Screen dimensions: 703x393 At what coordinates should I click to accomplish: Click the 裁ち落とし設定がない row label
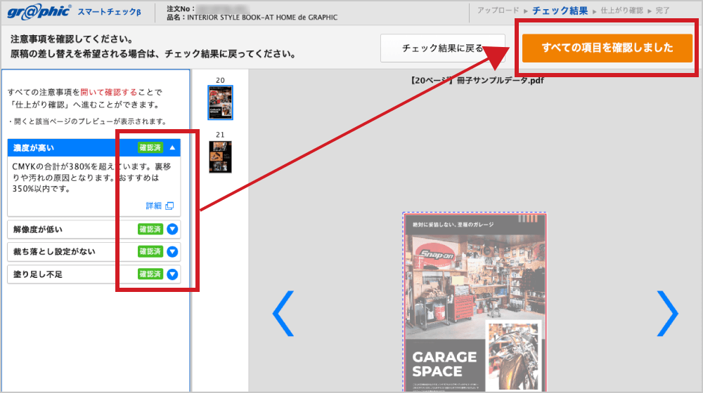54,251
